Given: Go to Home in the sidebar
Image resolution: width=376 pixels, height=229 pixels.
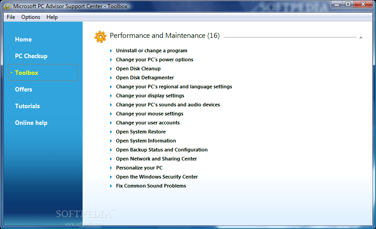Looking at the screenshot, I should click(x=23, y=39).
